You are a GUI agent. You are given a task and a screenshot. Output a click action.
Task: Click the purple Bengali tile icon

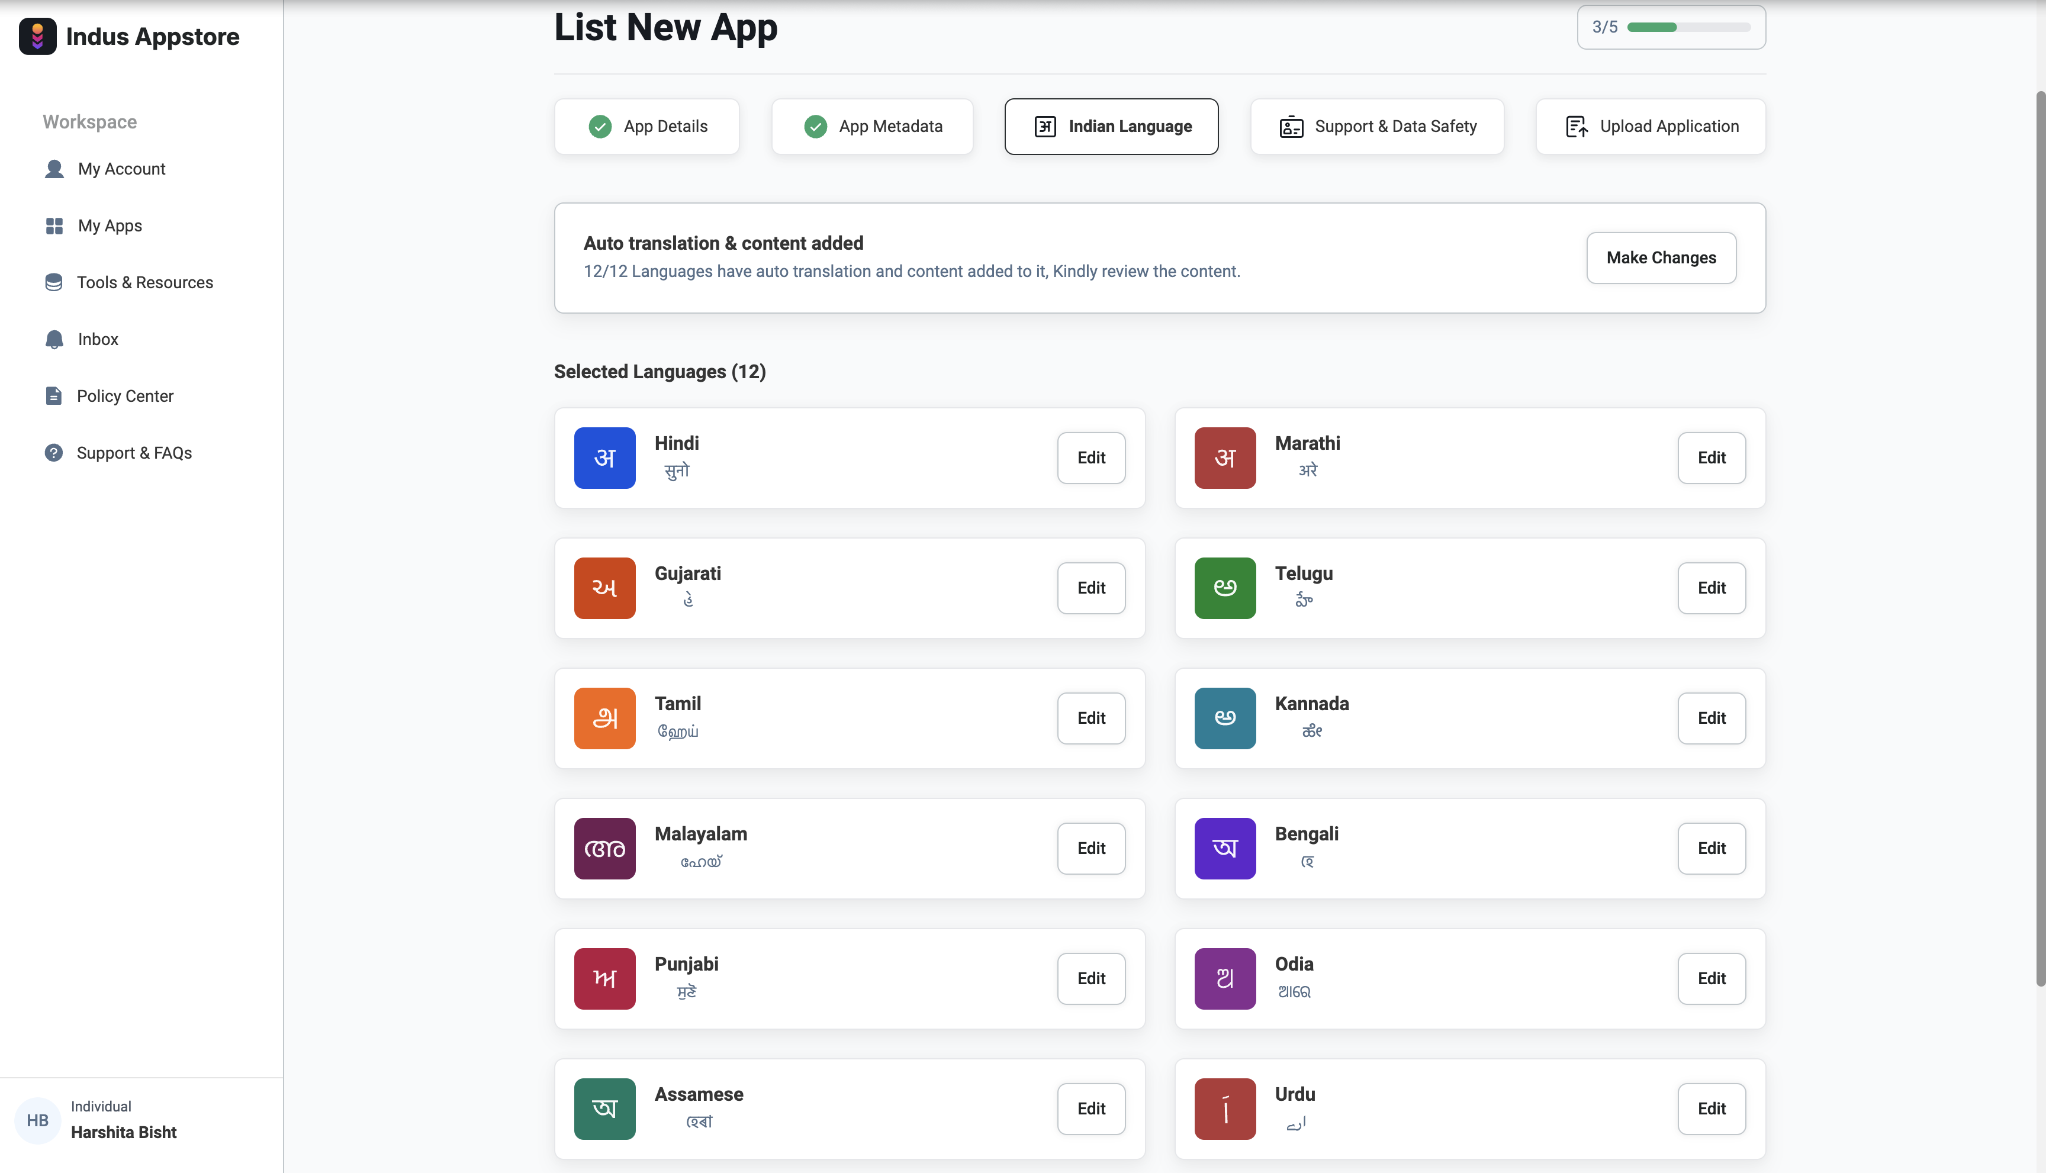(1225, 848)
